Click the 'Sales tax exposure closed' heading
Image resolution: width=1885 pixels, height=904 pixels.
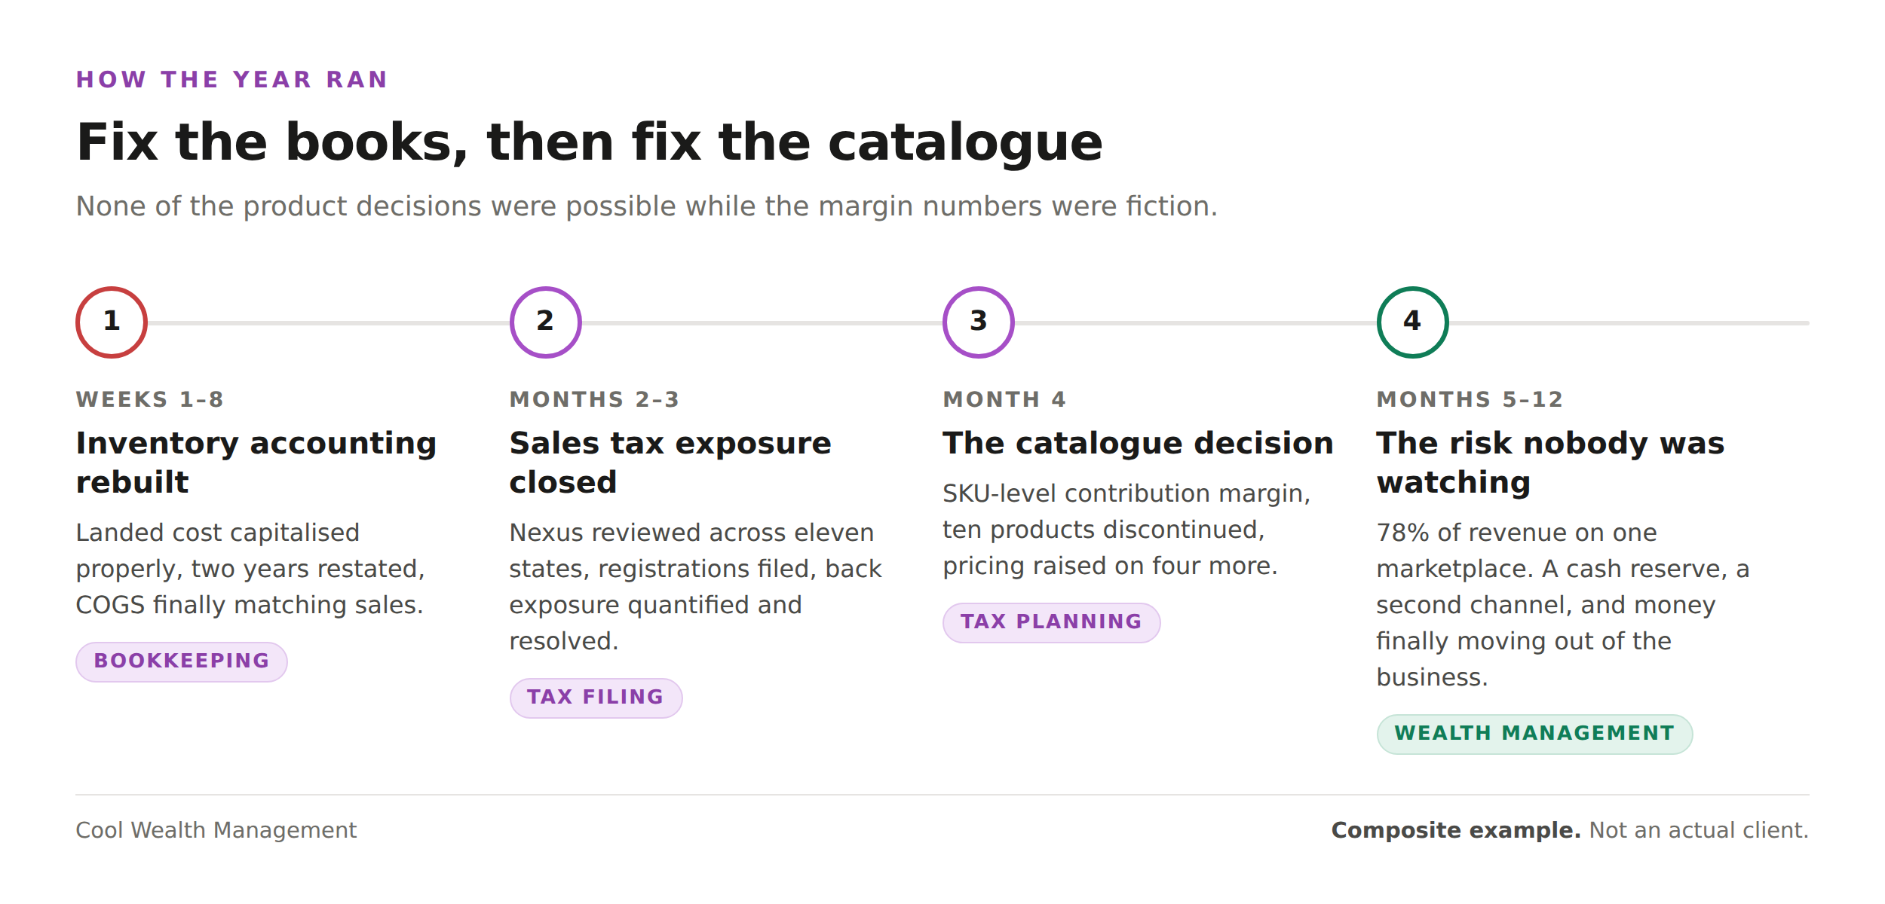click(670, 463)
